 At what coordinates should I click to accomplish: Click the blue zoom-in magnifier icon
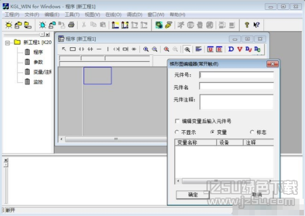pyautogui.click(x=146, y=49)
